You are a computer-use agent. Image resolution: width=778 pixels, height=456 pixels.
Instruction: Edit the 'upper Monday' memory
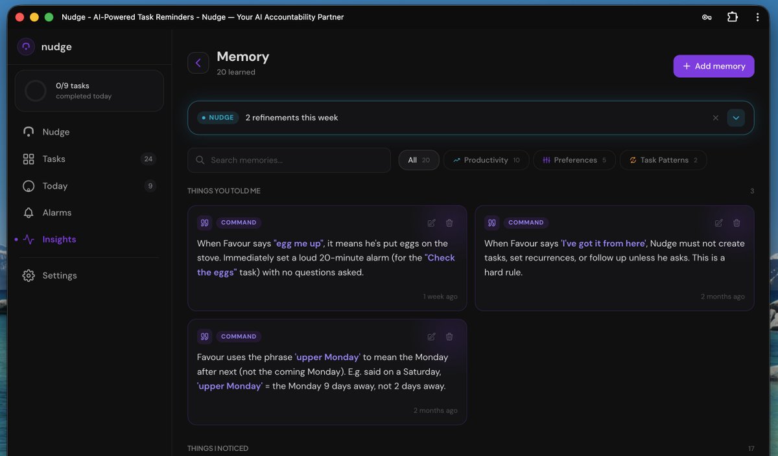(x=432, y=337)
